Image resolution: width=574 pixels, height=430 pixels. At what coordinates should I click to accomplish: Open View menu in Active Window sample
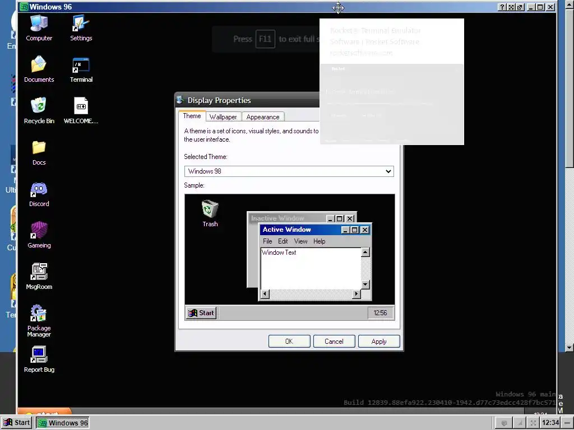click(x=300, y=241)
